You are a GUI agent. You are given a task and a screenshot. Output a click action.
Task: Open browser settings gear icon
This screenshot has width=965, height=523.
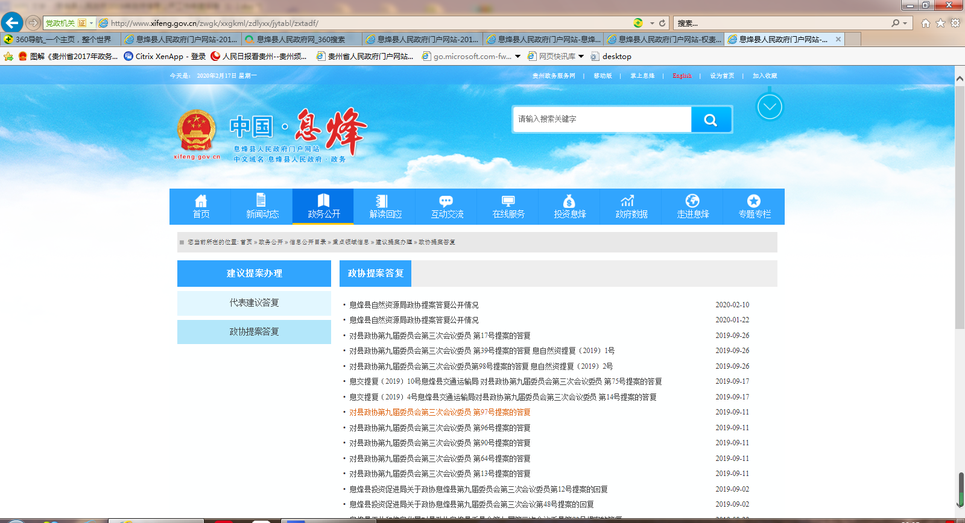[955, 23]
